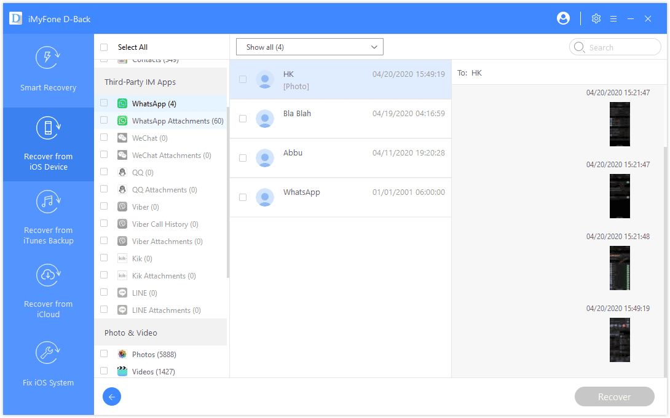Click the Recover button

click(x=614, y=396)
